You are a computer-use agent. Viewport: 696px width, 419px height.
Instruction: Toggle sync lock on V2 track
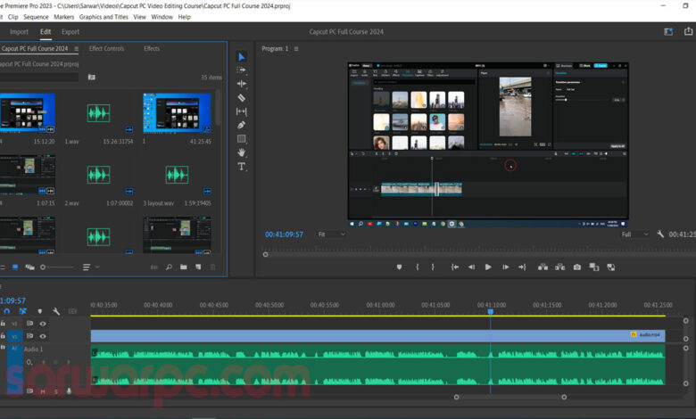pos(29,324)
